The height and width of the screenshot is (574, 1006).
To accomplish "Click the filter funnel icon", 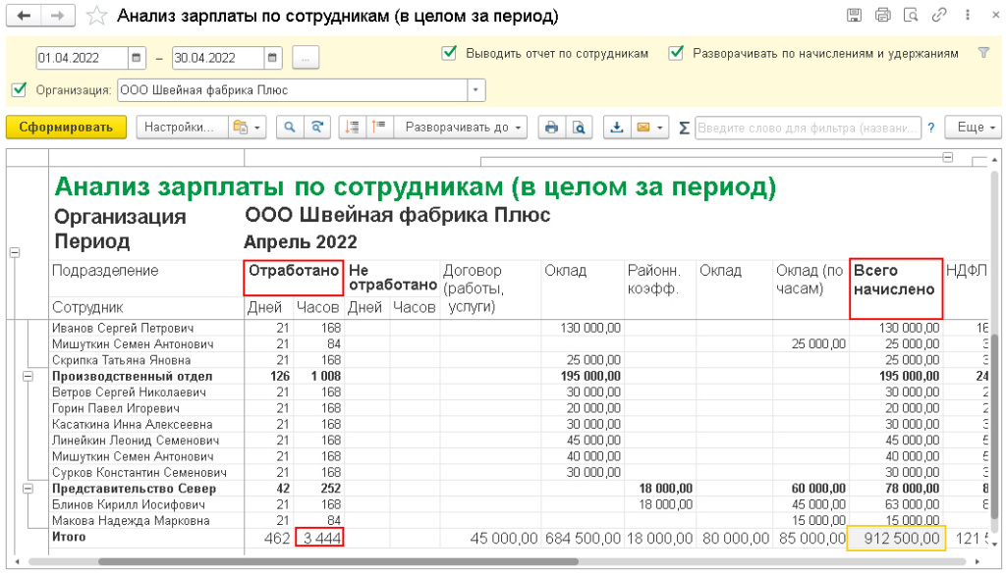I will 983,54.
